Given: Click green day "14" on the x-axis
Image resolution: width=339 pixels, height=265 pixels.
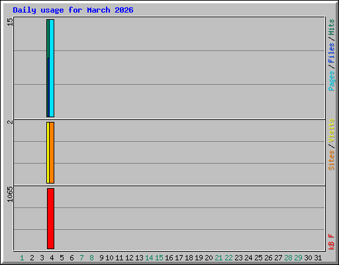Looking at the screenshot, I should [x=149, y=258].
